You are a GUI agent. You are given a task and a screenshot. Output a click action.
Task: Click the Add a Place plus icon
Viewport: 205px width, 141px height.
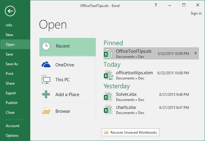click(x=46, y=94)
